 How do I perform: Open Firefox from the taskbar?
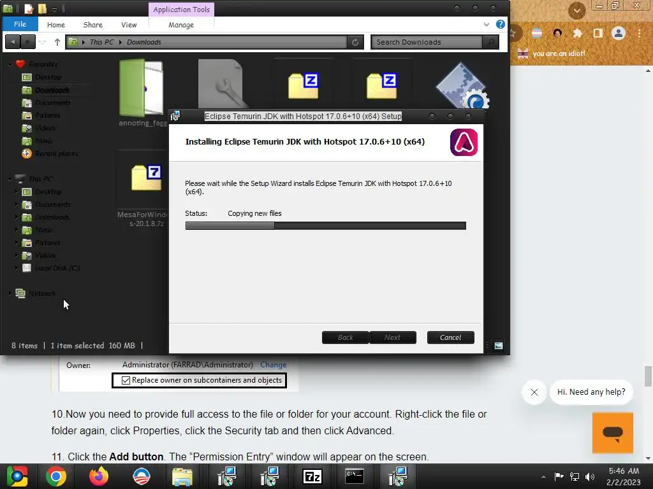tap(99, 476)
